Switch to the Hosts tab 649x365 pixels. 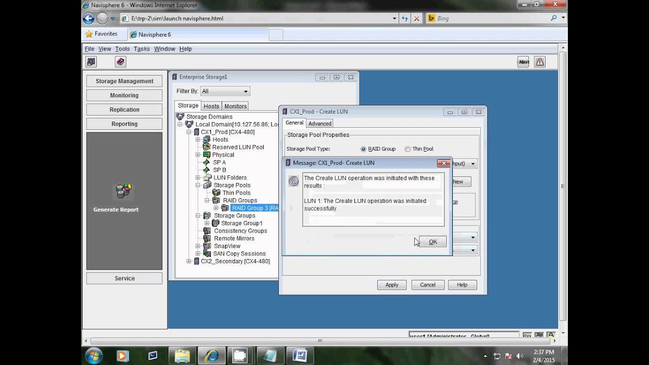coord(211,106)
